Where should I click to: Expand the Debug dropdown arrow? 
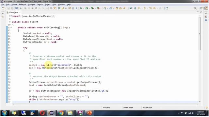(84, 8)
